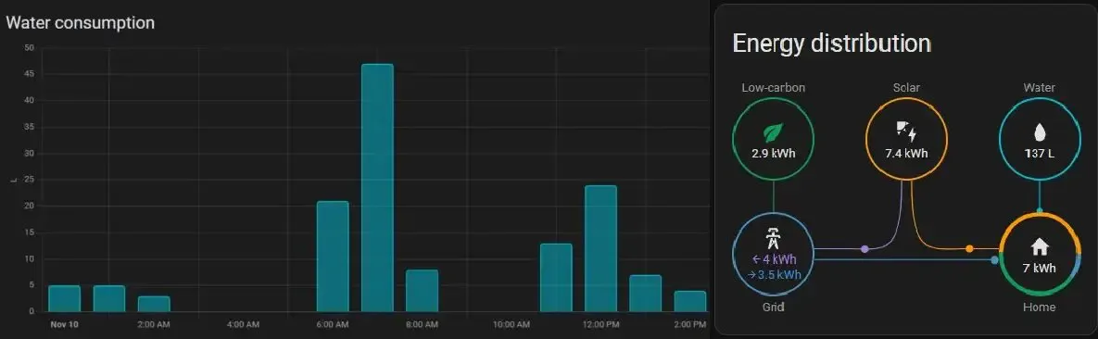
Task: Click the Water label above circle
Action: click(1040, 88)
